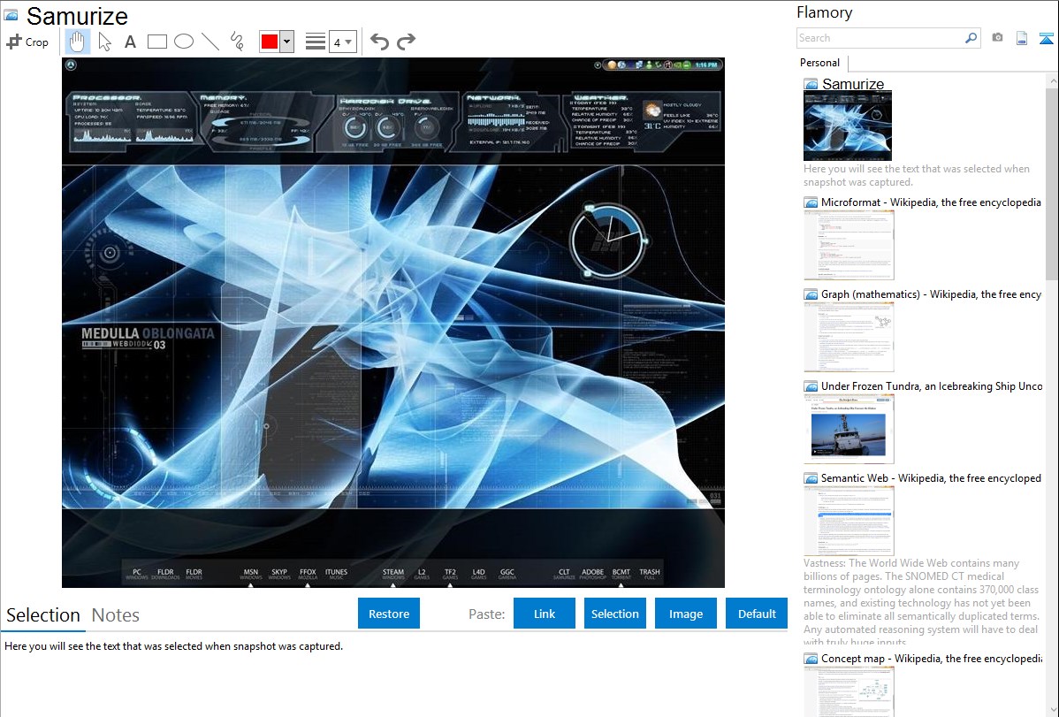Click the Paste Link button
The width and height of the screenshot is (1059, 717).
coord(545,614)
